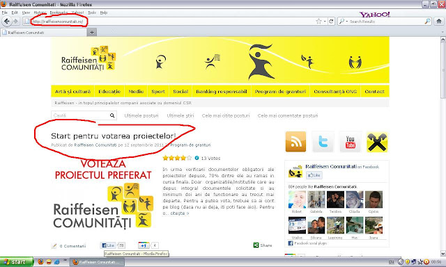
Task: Open the Firefox home page icon
Action: coord(439,22)
